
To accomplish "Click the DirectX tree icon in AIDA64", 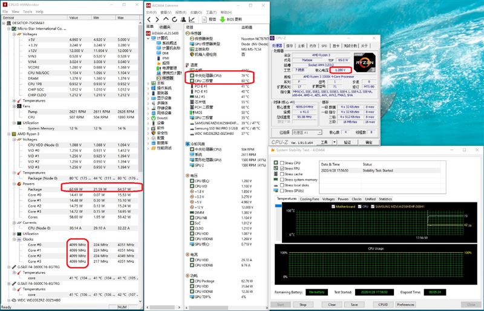I will point(154,118).
